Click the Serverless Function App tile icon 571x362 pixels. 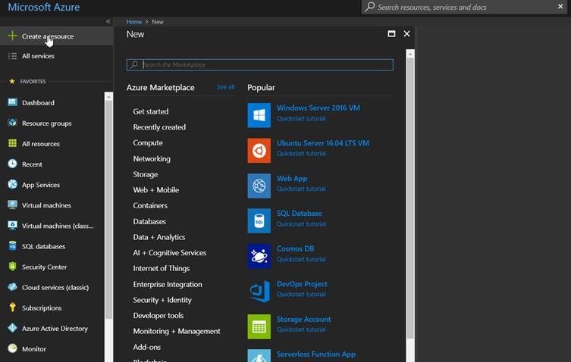[259, 356]
